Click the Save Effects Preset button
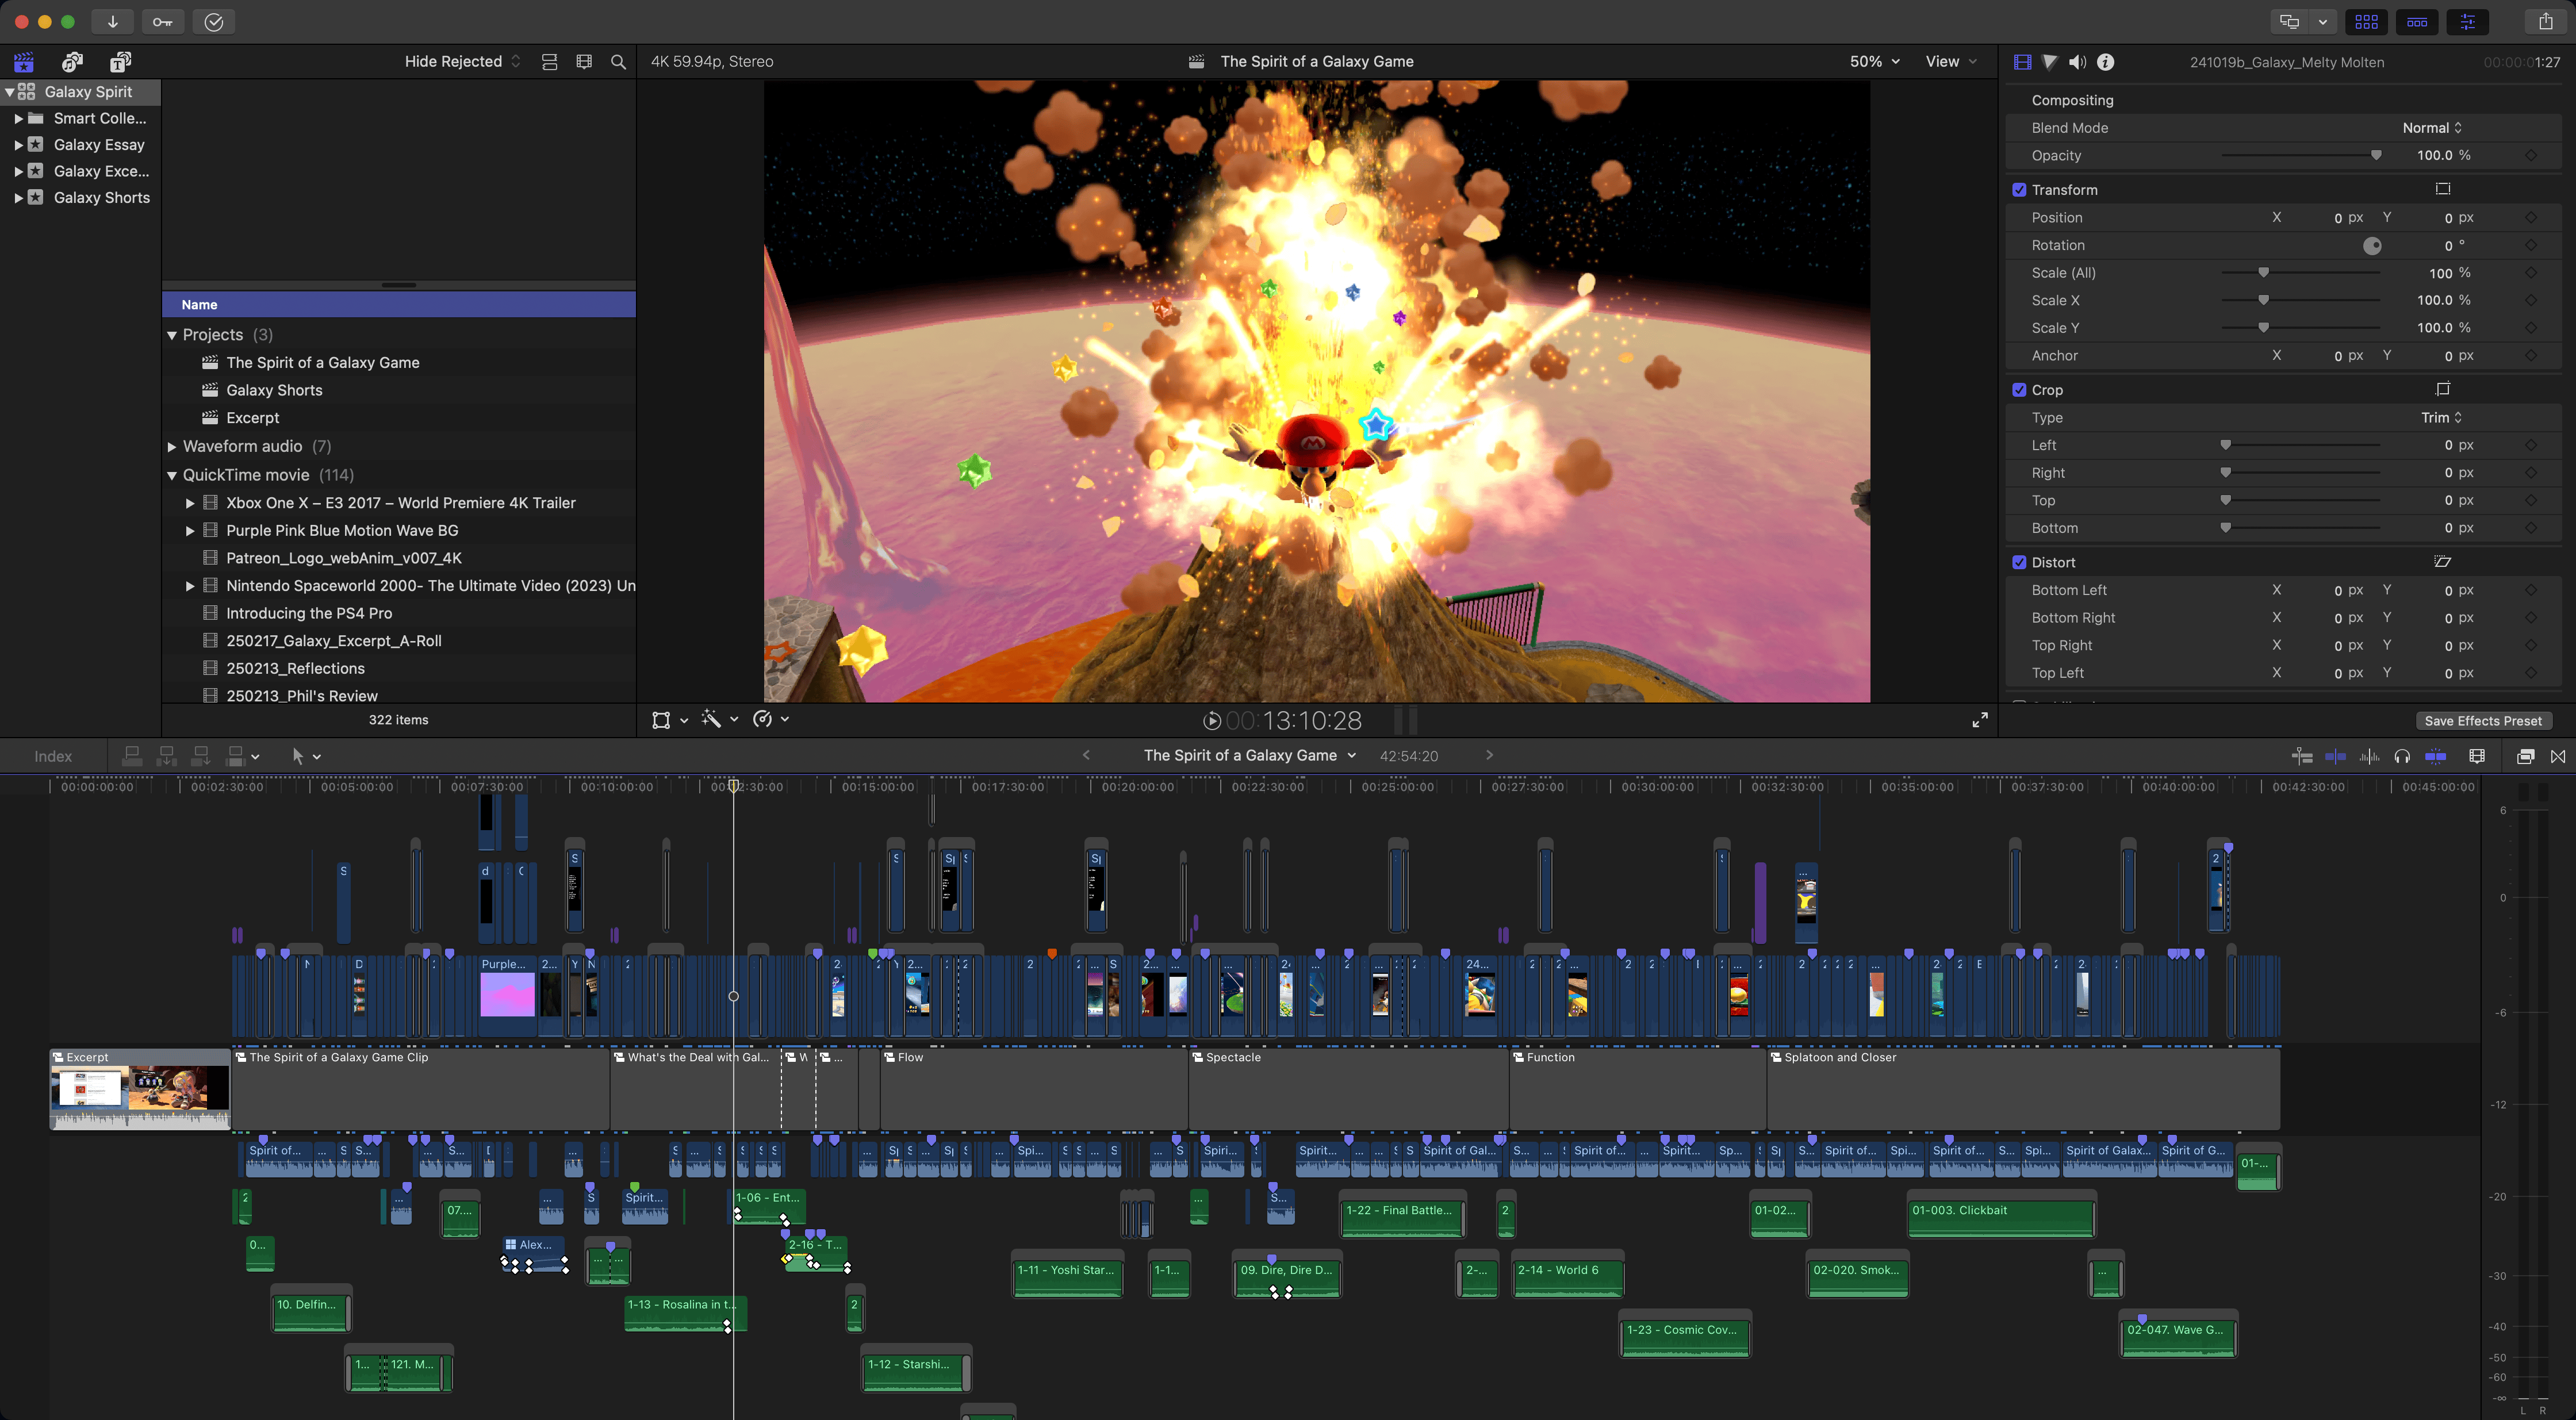The image size is (2576, 1420). [x=2483, y=720]
